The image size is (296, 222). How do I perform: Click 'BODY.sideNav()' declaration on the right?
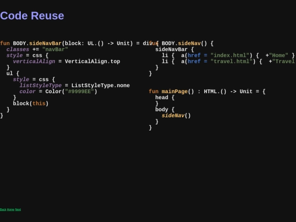point(184,43)
